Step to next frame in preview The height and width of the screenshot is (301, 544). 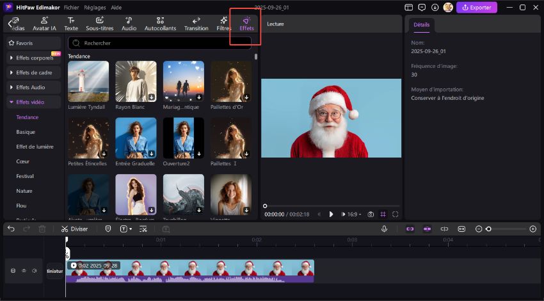click(343, 215)
